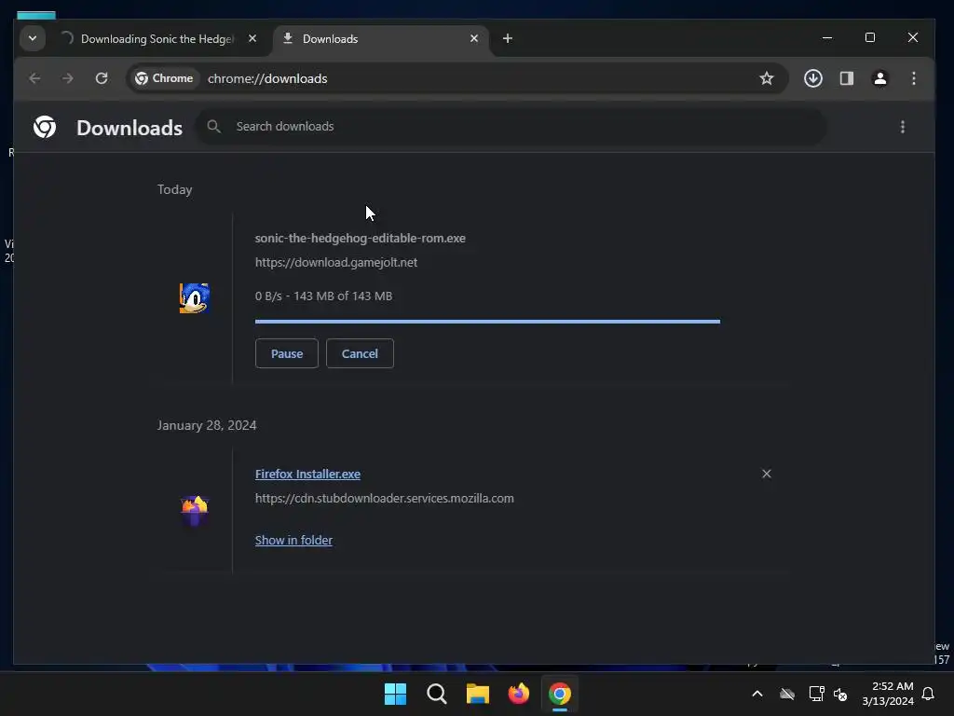Click the Today date heading
The height and width of the screenshot is (716, 954).
point(174,189)
